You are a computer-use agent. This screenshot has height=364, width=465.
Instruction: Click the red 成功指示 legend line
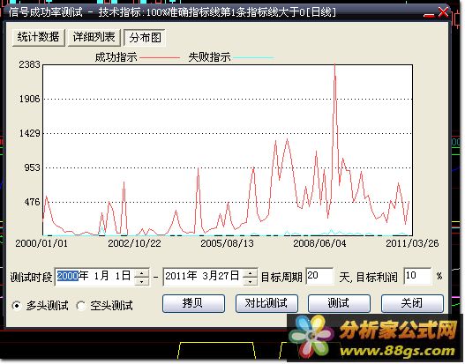click(160, 58)
